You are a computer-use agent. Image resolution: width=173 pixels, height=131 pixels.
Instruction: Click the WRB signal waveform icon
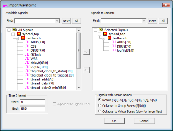[27, 59]
